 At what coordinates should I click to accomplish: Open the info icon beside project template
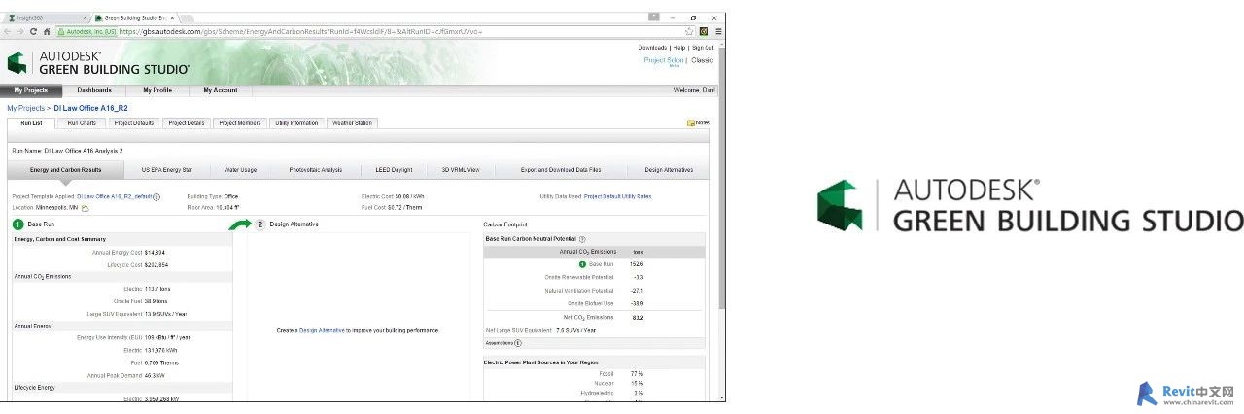click(156, 197)
